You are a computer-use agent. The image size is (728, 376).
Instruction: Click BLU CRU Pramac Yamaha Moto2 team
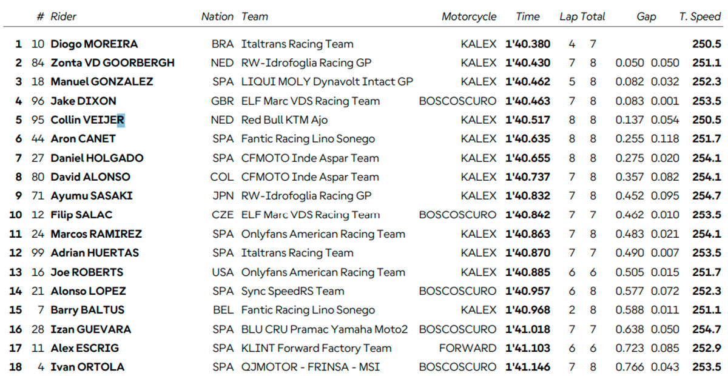pyautogui.click(x=325, y=329)
